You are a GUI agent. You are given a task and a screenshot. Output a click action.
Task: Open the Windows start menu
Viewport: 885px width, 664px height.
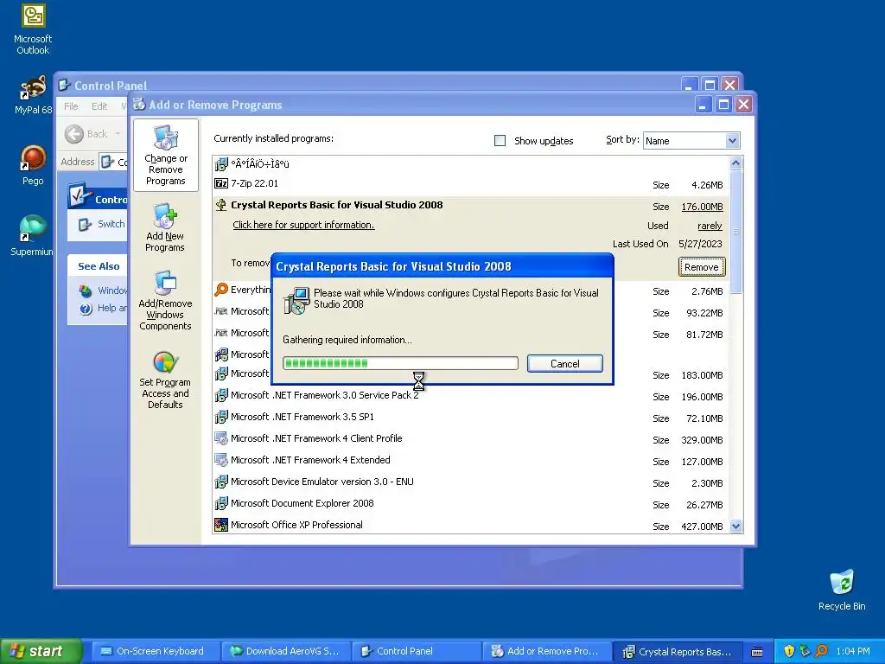pyautogui.click(x=40, y=652)
